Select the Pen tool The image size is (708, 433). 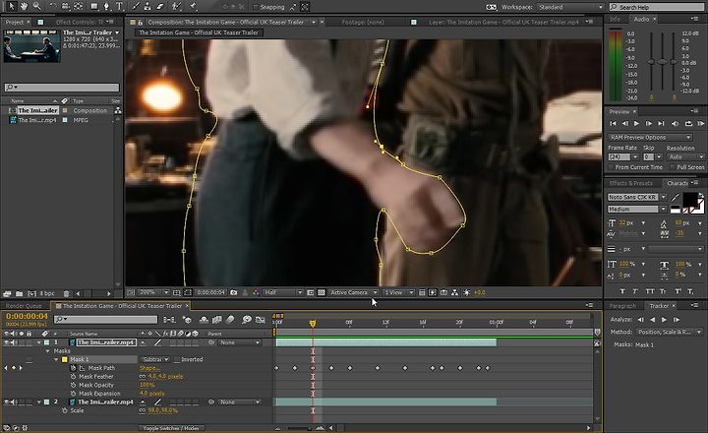point(107,6)
